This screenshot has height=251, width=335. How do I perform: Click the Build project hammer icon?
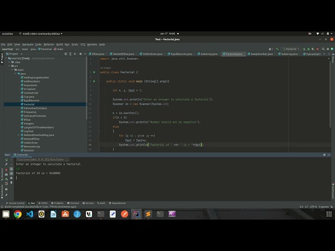[x=277, y=49]
